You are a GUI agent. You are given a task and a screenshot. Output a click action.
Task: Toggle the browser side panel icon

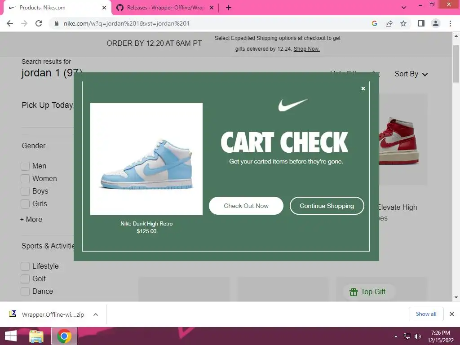tap(421, 23)
